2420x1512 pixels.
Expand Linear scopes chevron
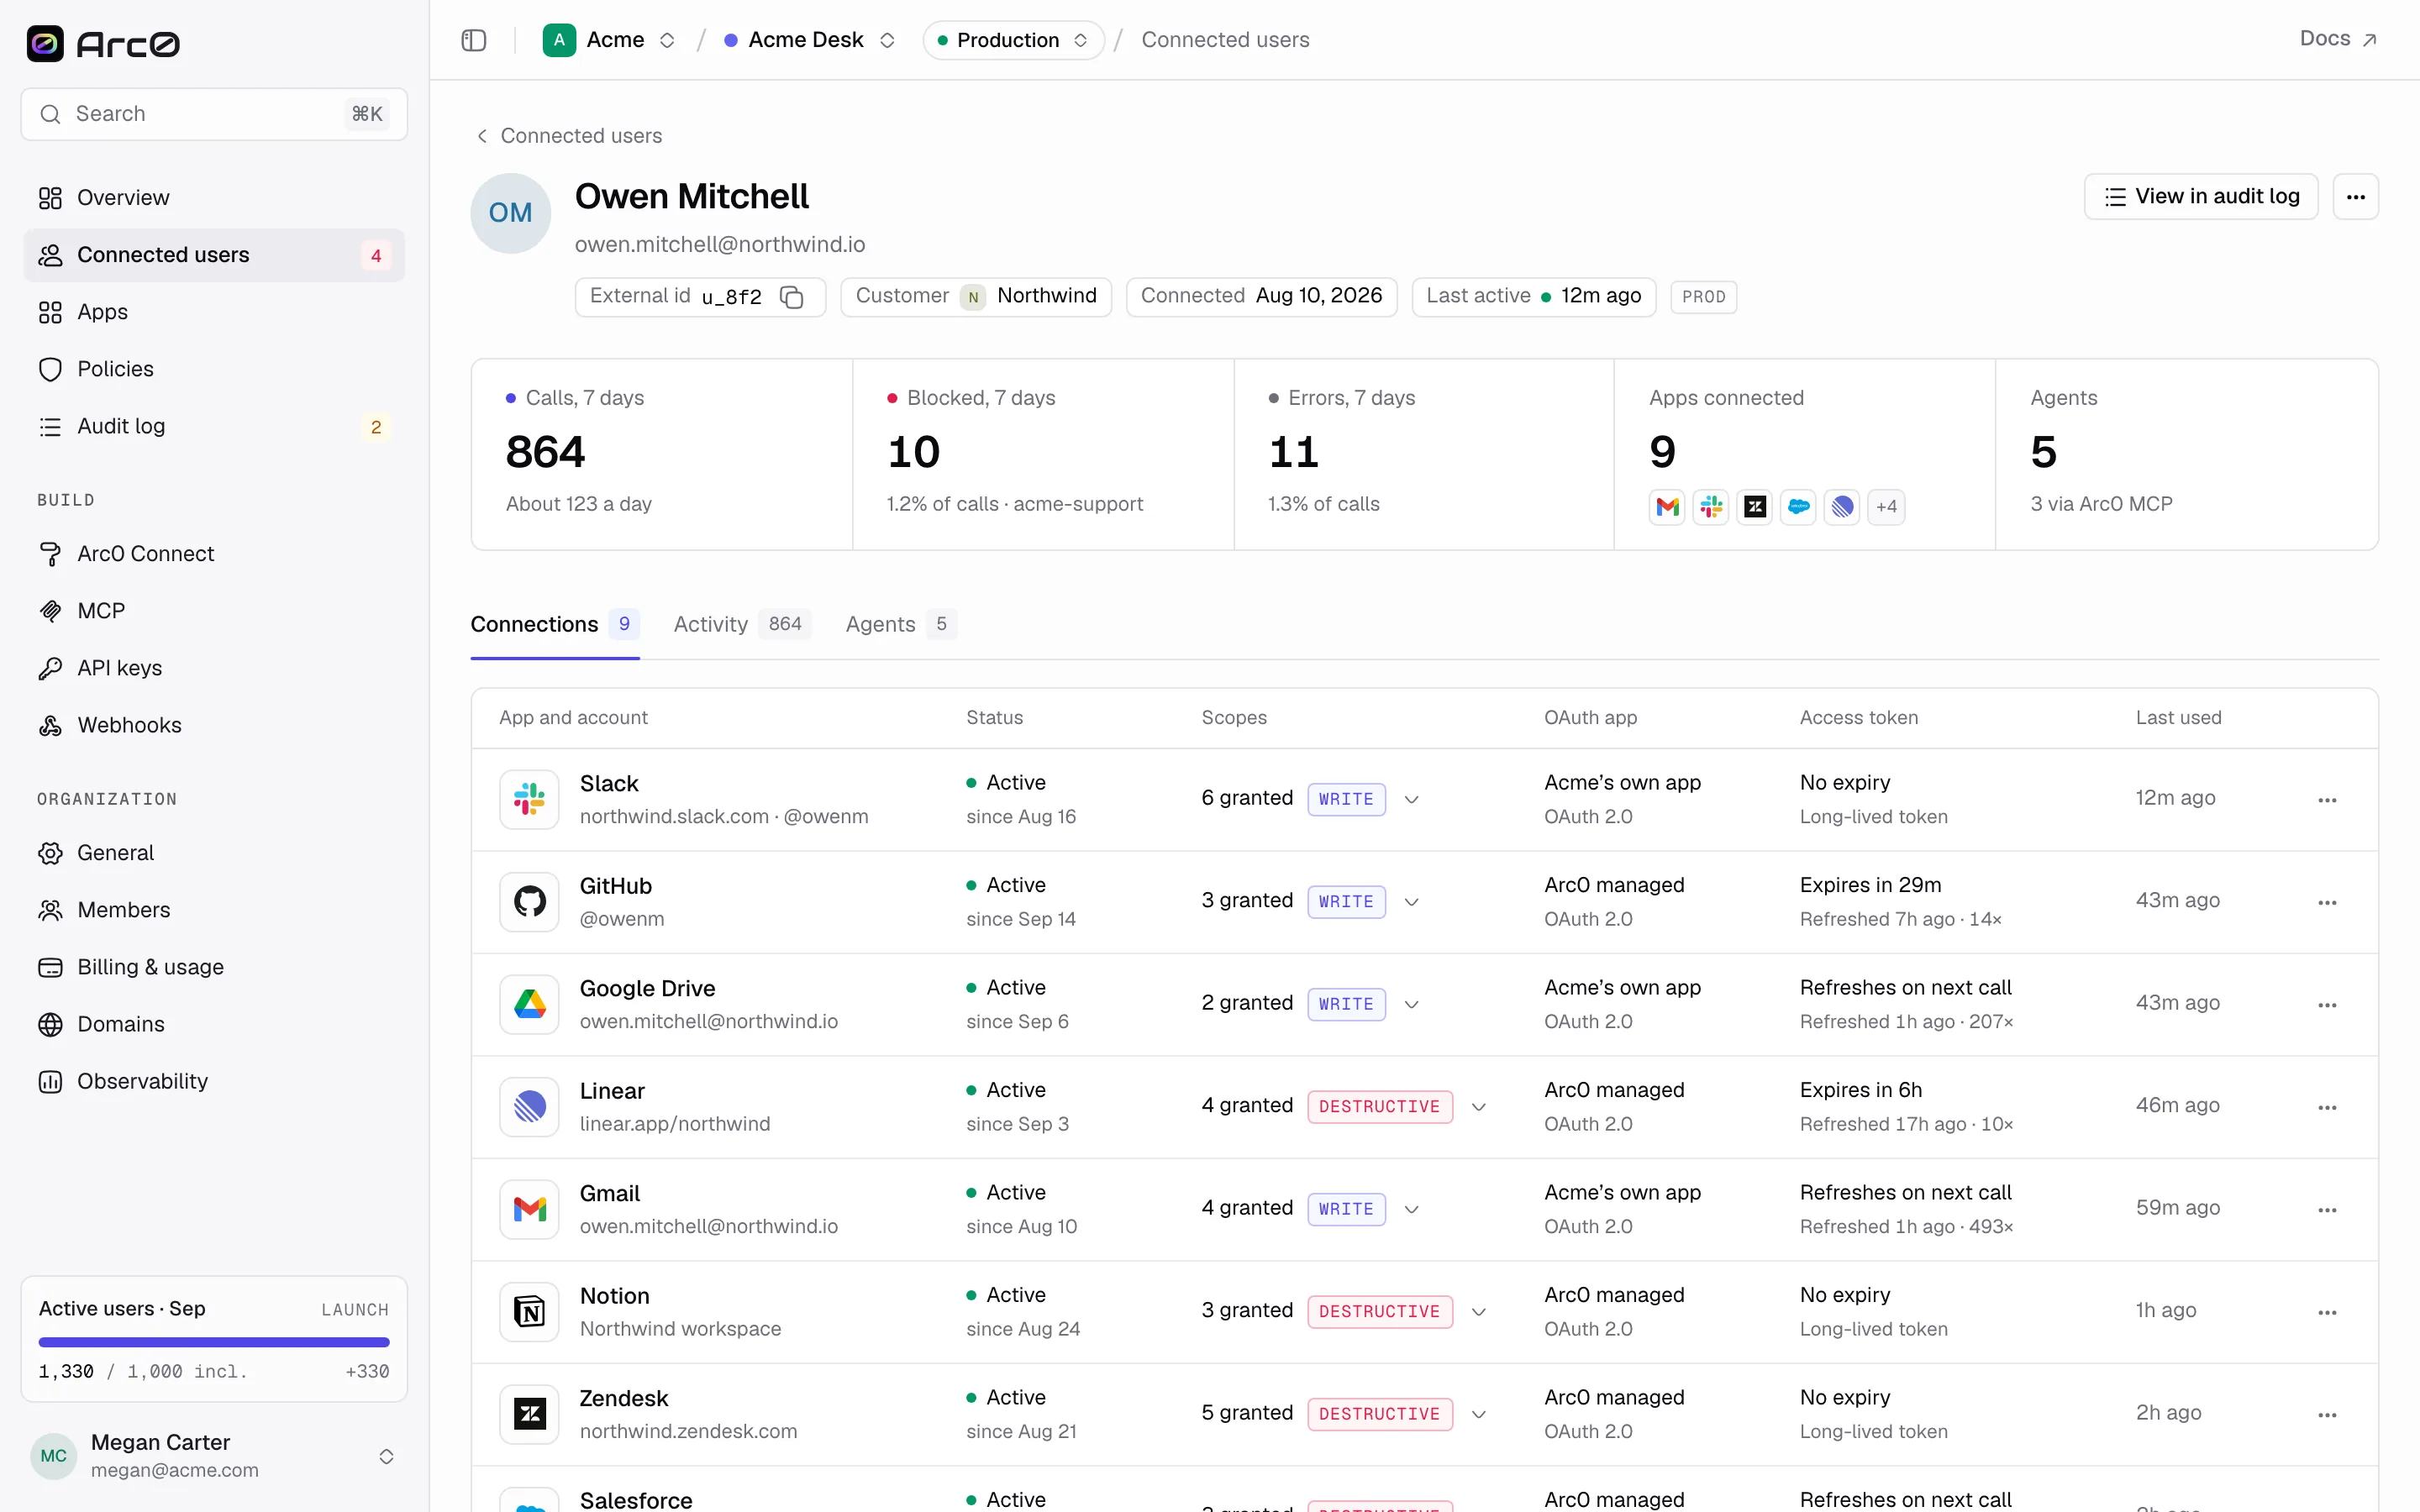click(1478, 1107)
